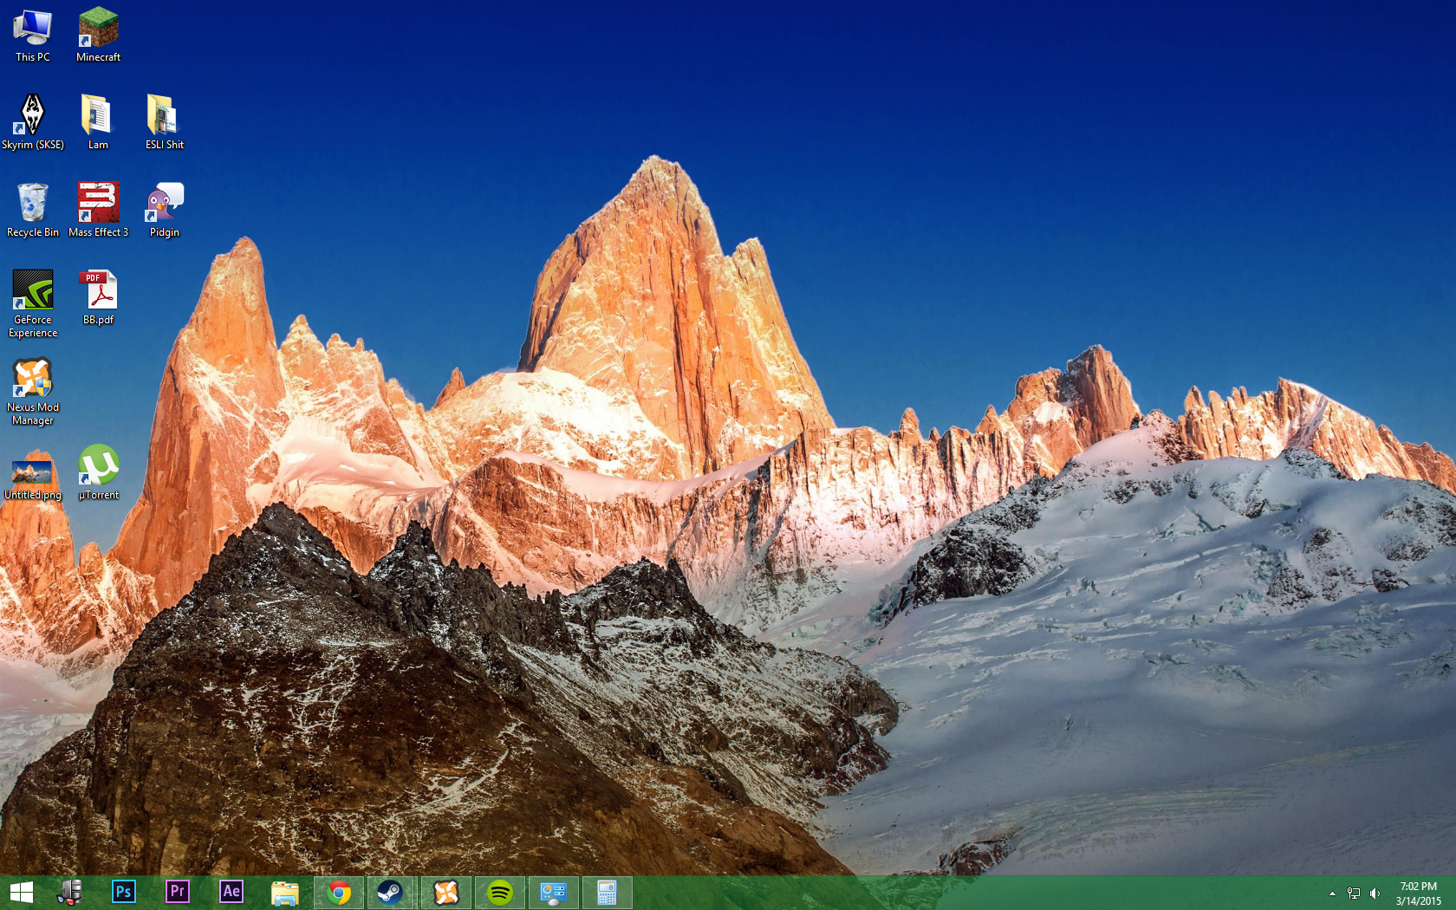Screen dimensions: 1456x910
Task: Switch to Nexus Mod Manager in the taskbar
Action: pos(446,893)
